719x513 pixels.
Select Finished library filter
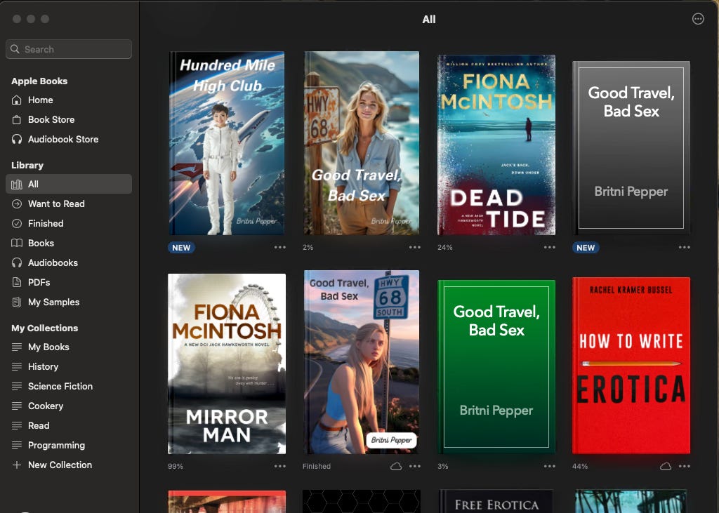tap(69, 224)
